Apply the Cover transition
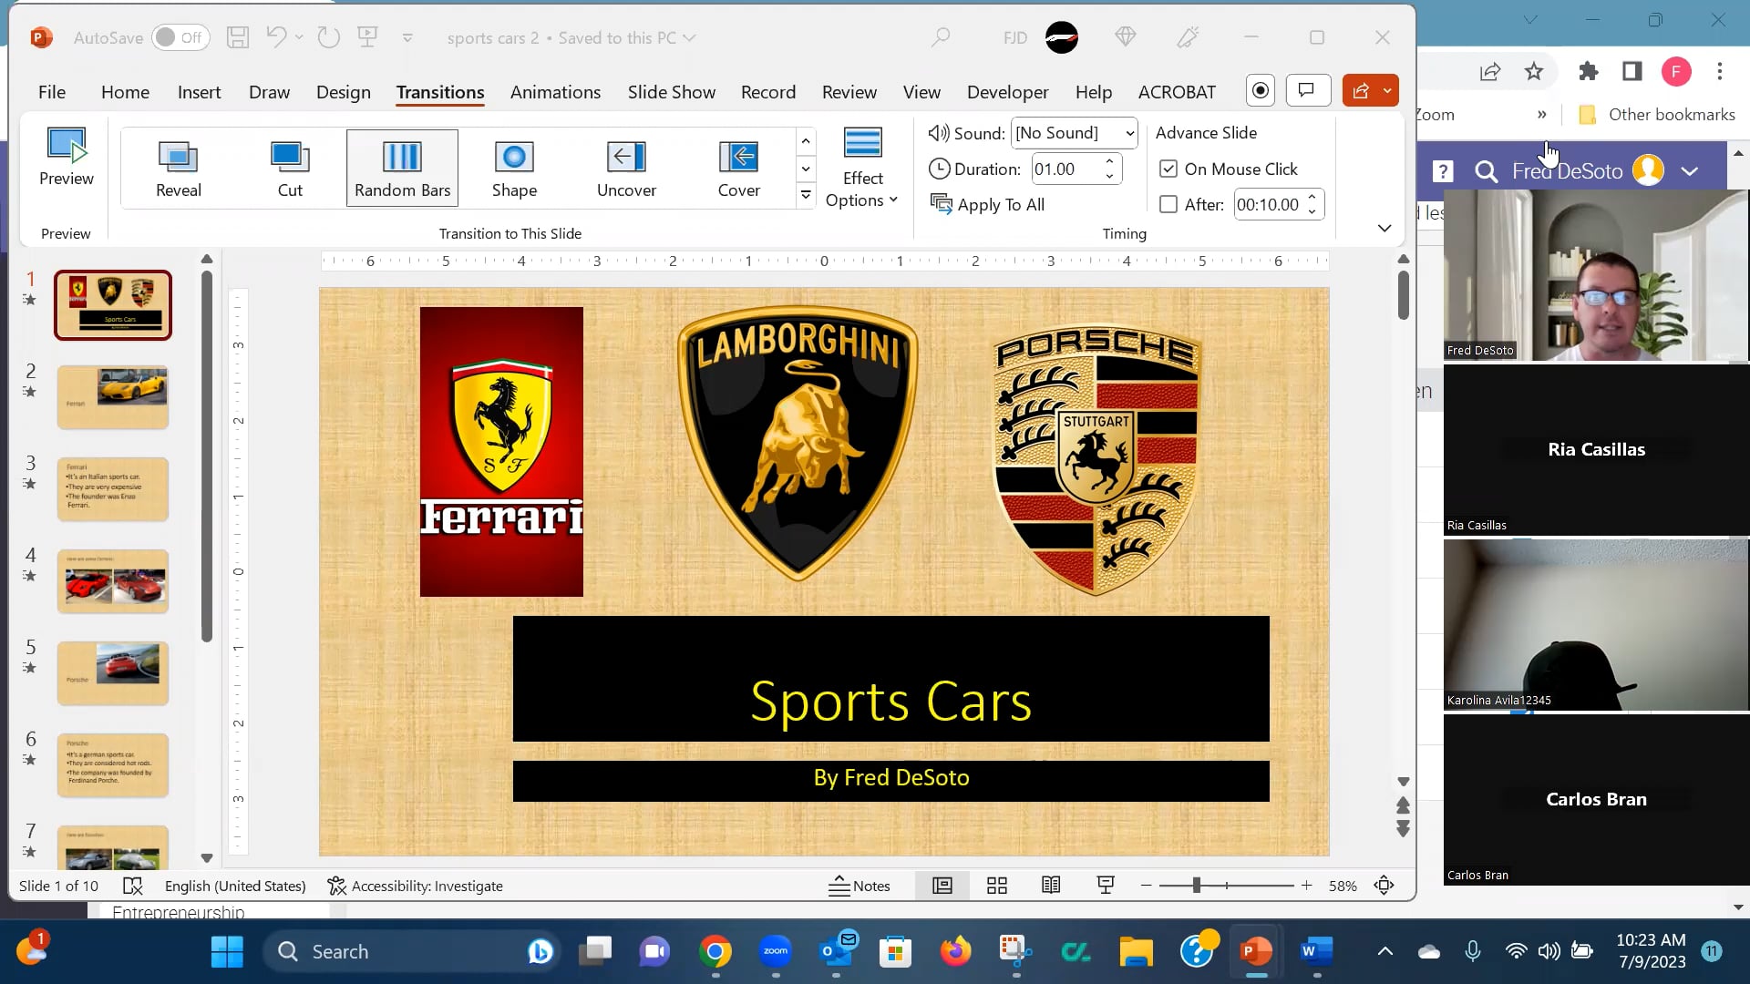The width and height of the screenshot is (1750, 984). click(x=738, y=169)
